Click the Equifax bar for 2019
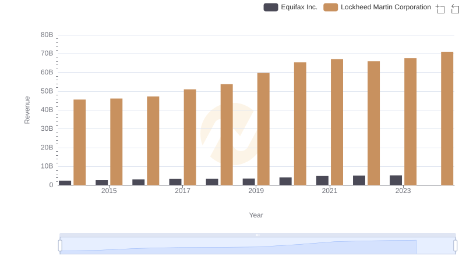Viewport: 466px width, 268px height. (249, 182)
